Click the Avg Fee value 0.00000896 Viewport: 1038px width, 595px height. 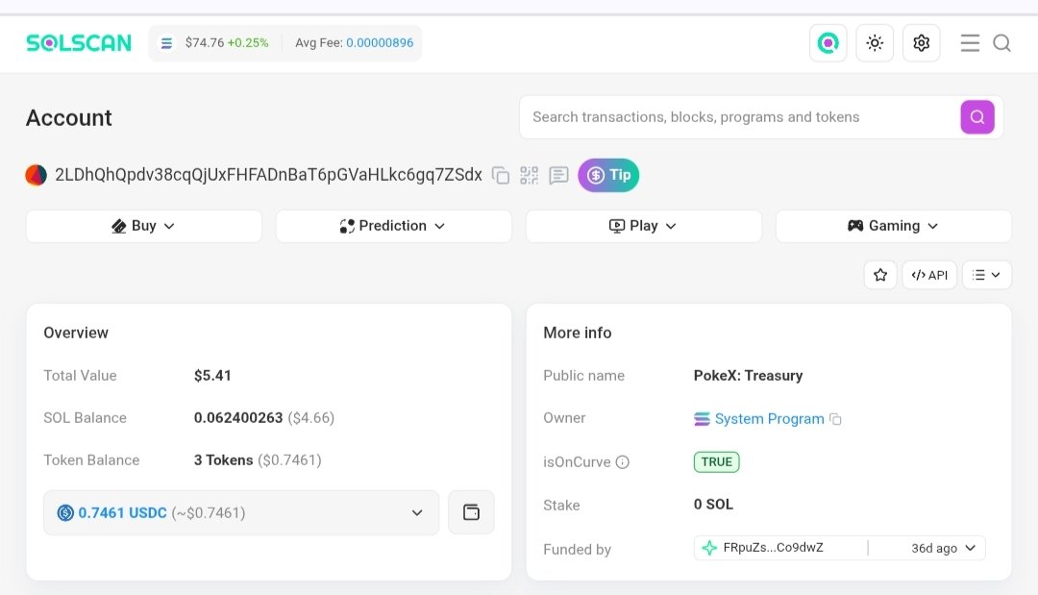380,43
